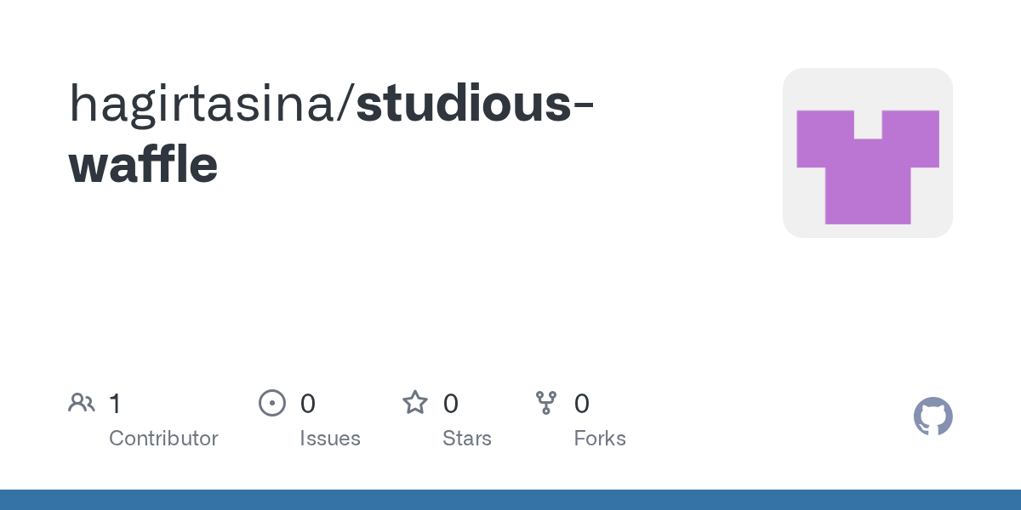Click the issues count number 0

pyautogui.click(x=308, y=403)
